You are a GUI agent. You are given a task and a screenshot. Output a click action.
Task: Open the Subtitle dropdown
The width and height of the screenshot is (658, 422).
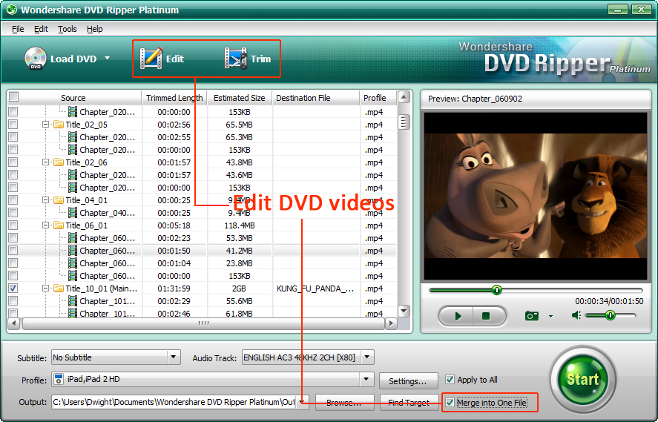174,357
